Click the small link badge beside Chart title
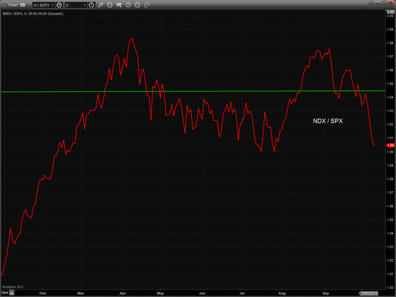This screenshot has width=396, height=297. pos(23,5)
